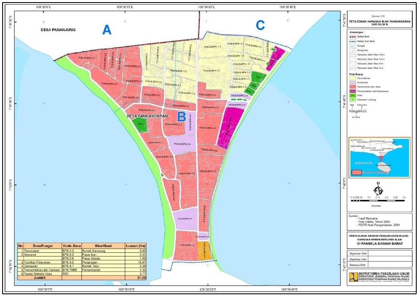Click the Perumahan row in the table
Screen dimensions: 418x296
coord(81,251)
